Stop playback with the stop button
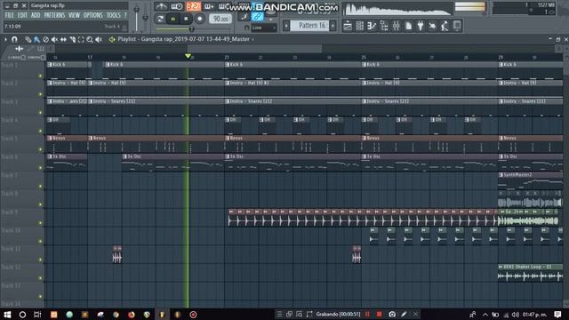 pos(186,19)
